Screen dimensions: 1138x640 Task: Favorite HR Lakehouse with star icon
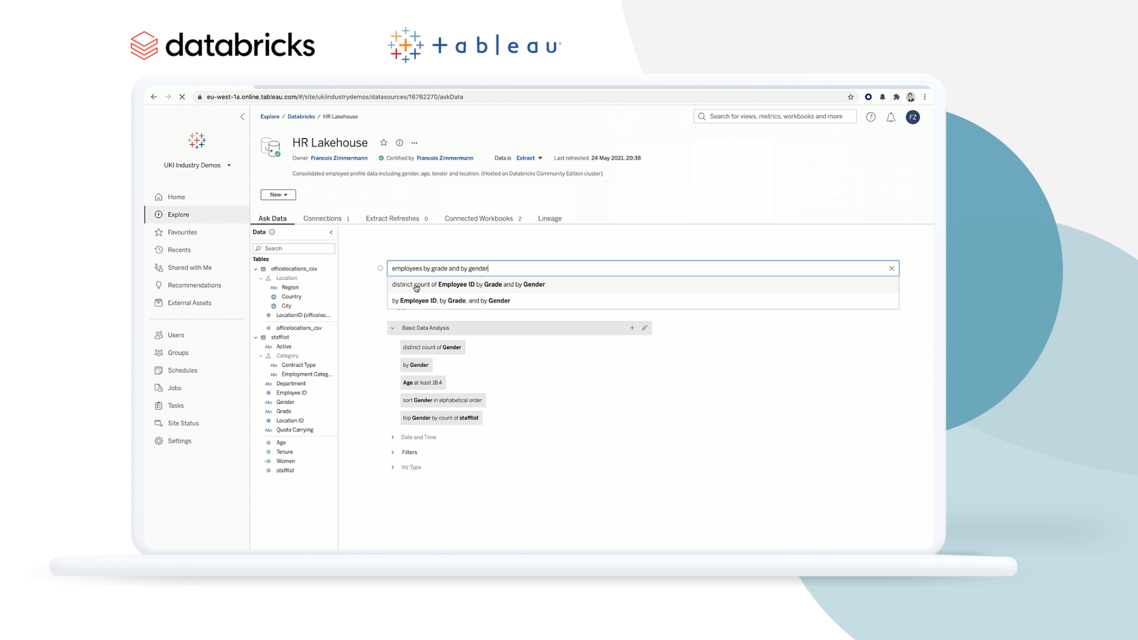click(x=384, y=143)
